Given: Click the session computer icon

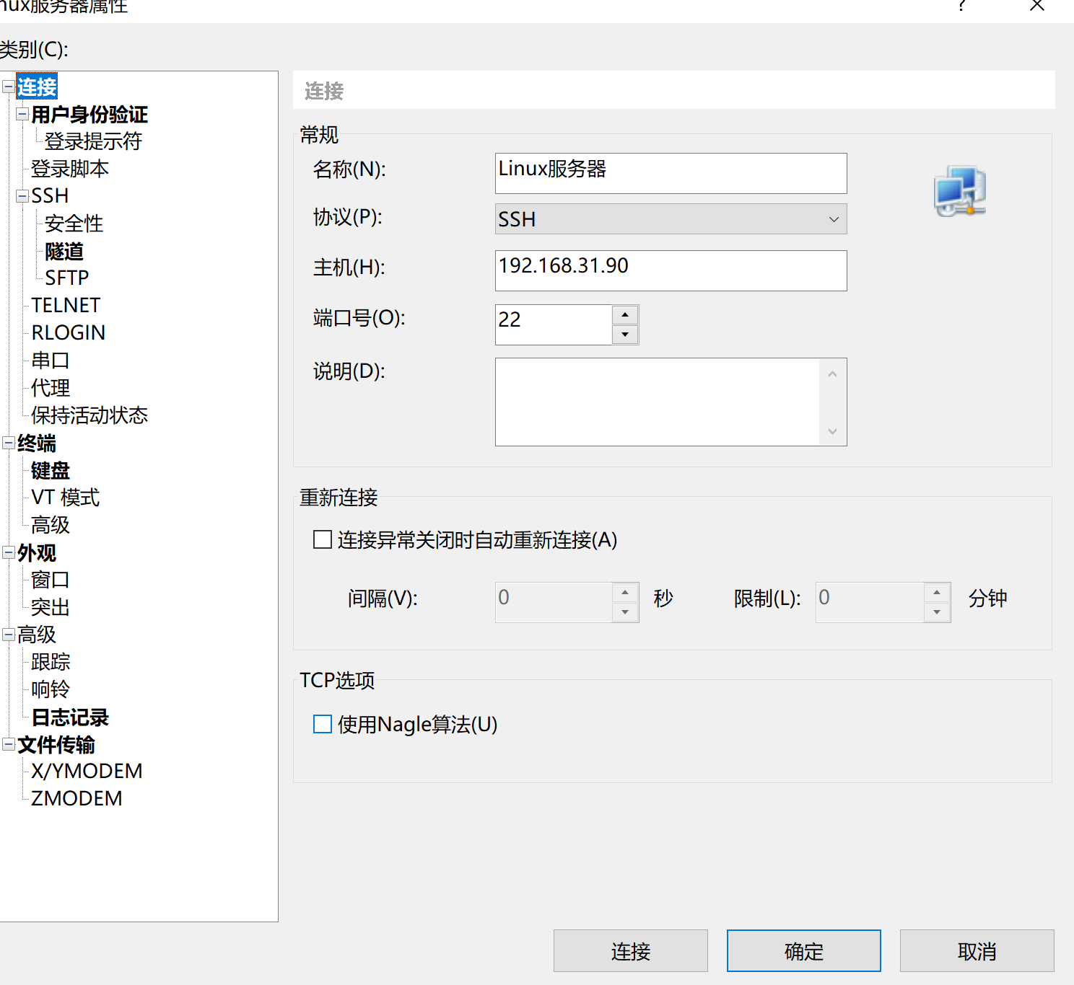Looking at the screenshot, I should pos(959,190).
